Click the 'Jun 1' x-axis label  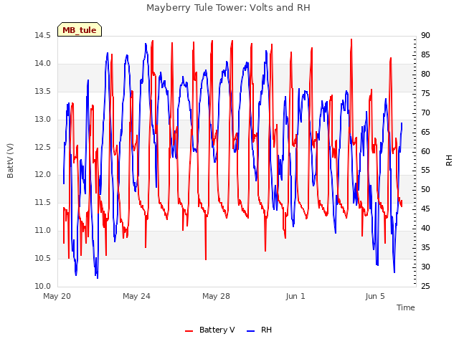(x=295, y=296)
